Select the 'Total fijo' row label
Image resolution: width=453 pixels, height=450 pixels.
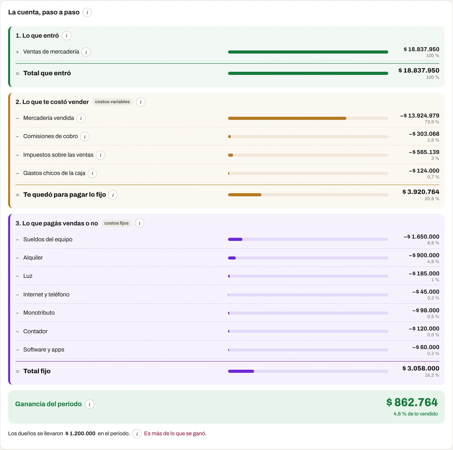pos(37,371)
